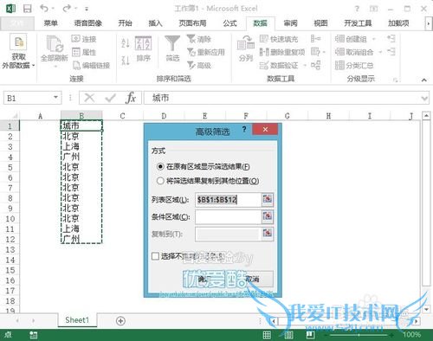Click the fx insert function icon
433x341 pixels.
[131, 98]
